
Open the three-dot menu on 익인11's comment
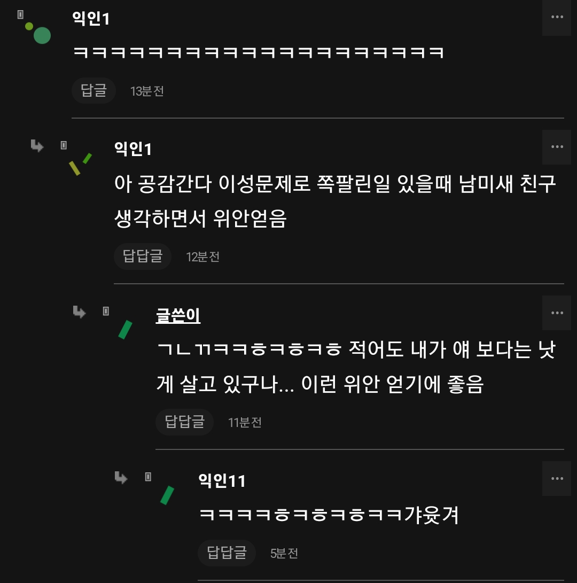tap(557, 478)
